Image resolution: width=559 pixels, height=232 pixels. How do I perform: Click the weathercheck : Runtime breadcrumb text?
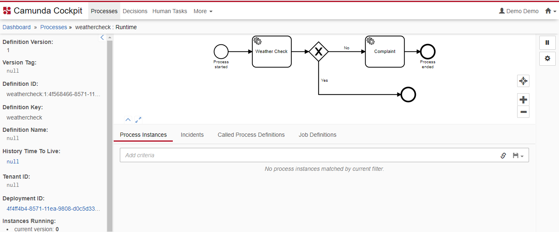106,27
